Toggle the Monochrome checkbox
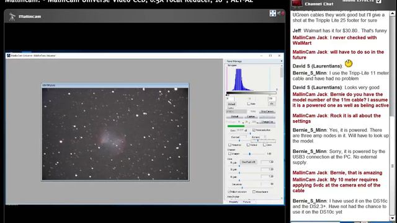The height and width of the screenshot is (223, 397). (254, 192)
